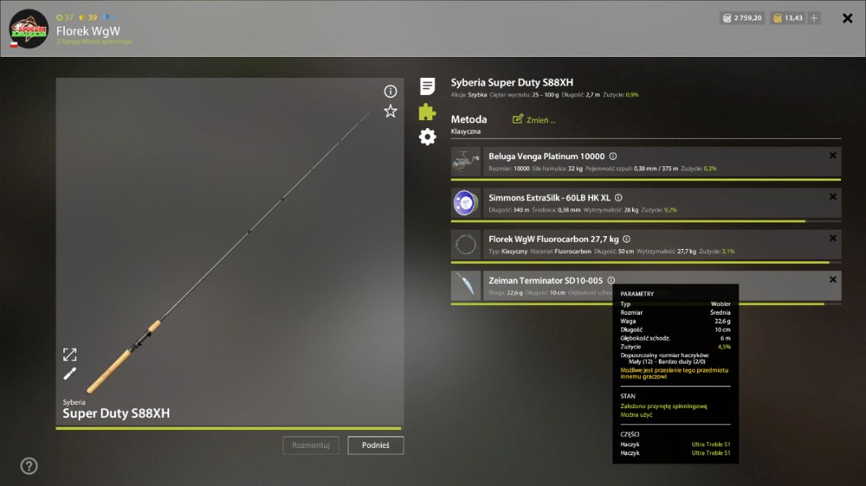This screenshot has height=486, width=866.
Task: Toggle favorite star for Super Duty rod
Action: [391, 112]
